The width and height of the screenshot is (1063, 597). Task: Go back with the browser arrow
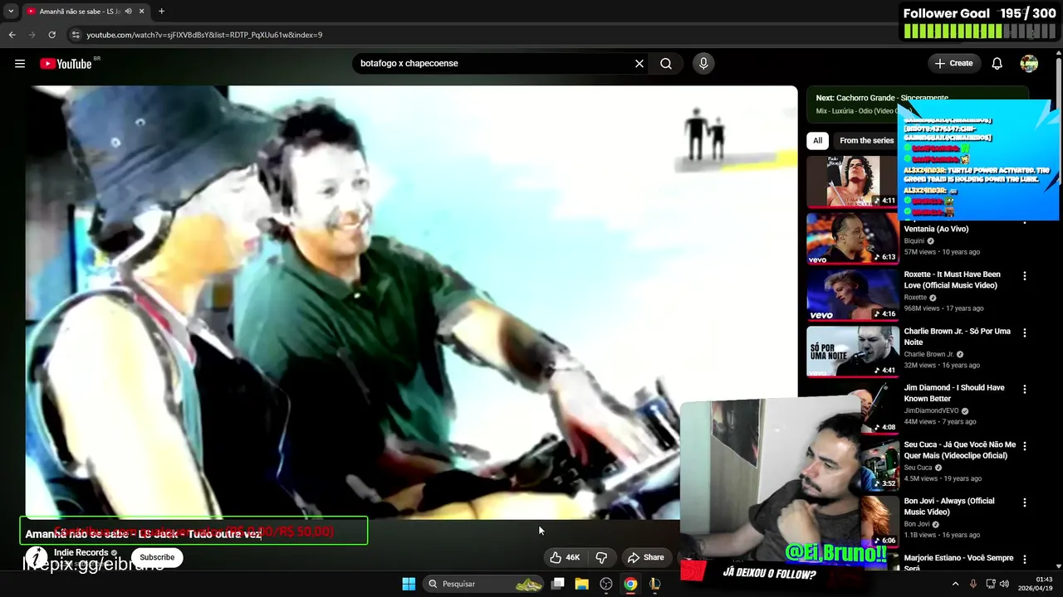12,35
